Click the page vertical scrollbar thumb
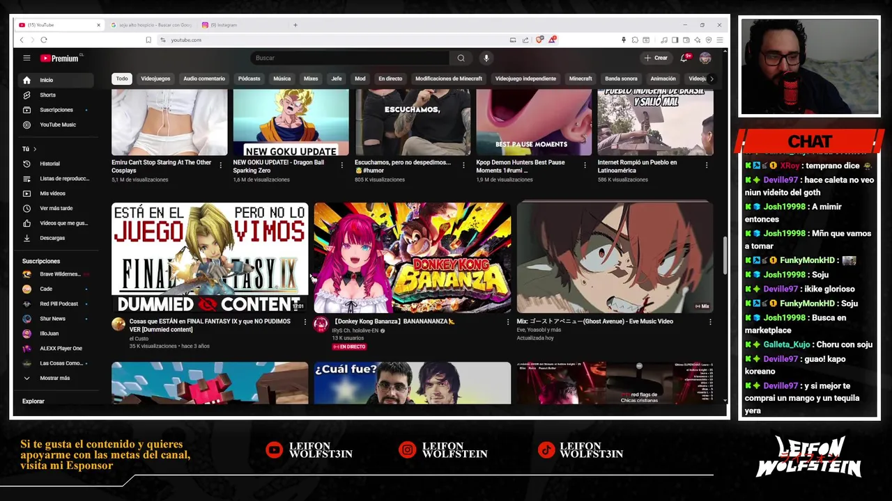This screenshot has width=892, height=501. pyautogui.click(x=725, y=254)
